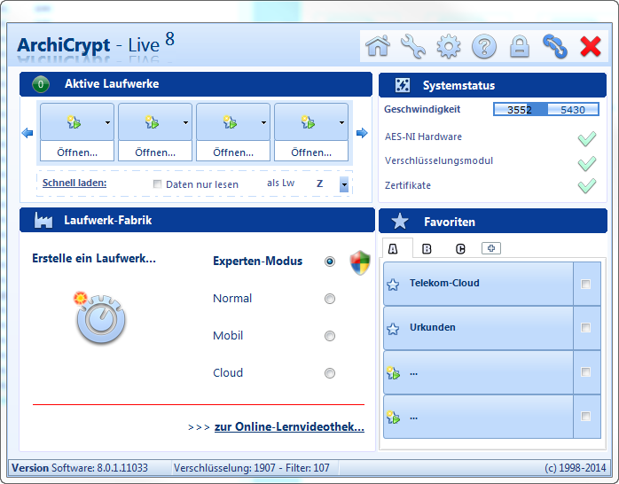The width and height of the screenshot is (619, 484).
Task: Click the blue chain link icon
Action: [555, 46]
